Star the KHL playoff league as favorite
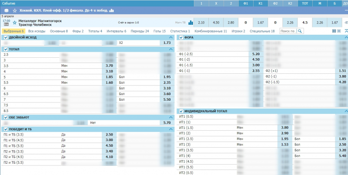The image size is (348, 175). (15, 10)
